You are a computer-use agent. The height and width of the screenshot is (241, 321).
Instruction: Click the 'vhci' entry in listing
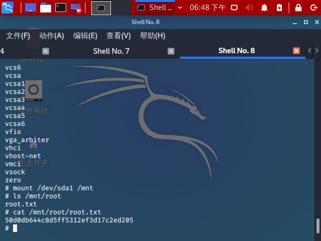coord(13,148)
